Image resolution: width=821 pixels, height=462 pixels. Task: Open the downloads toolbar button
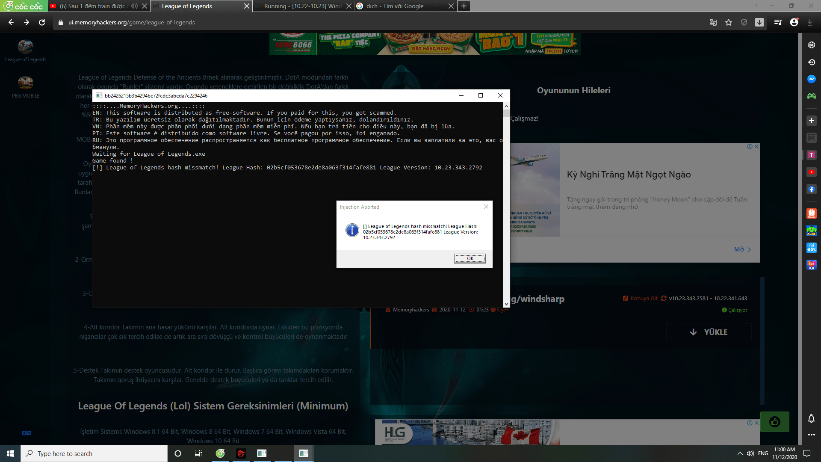point(759,22)
